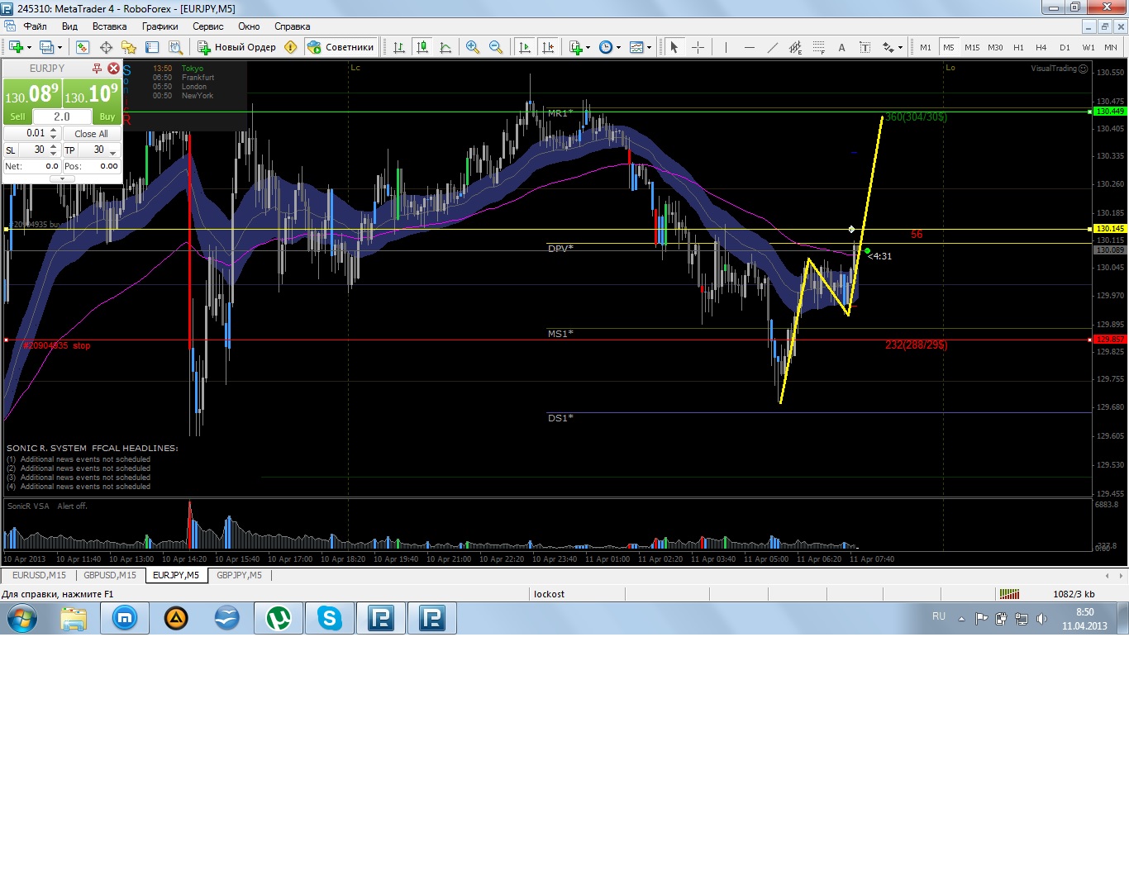
Task: Expand the Profiles dropdown arrow
Action: click(x=60, y=47)
